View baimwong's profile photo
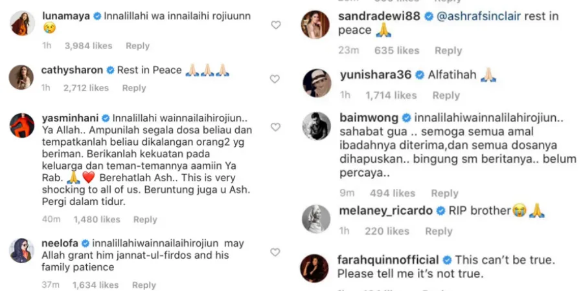 tap(316, 126)
